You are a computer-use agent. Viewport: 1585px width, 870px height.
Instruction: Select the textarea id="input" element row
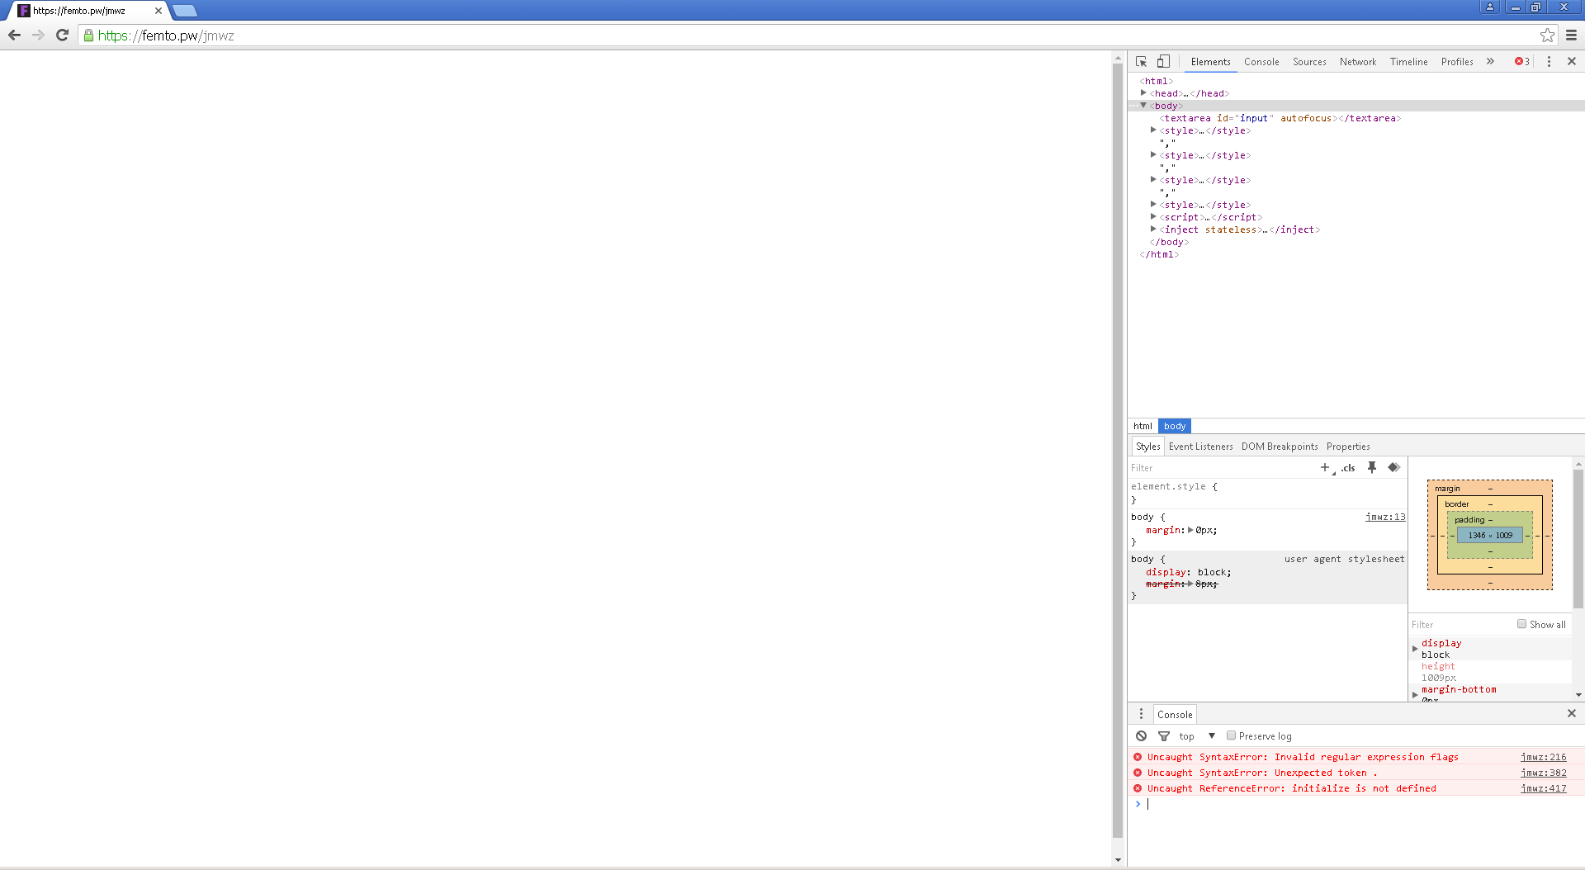(x=1280, y=118)
